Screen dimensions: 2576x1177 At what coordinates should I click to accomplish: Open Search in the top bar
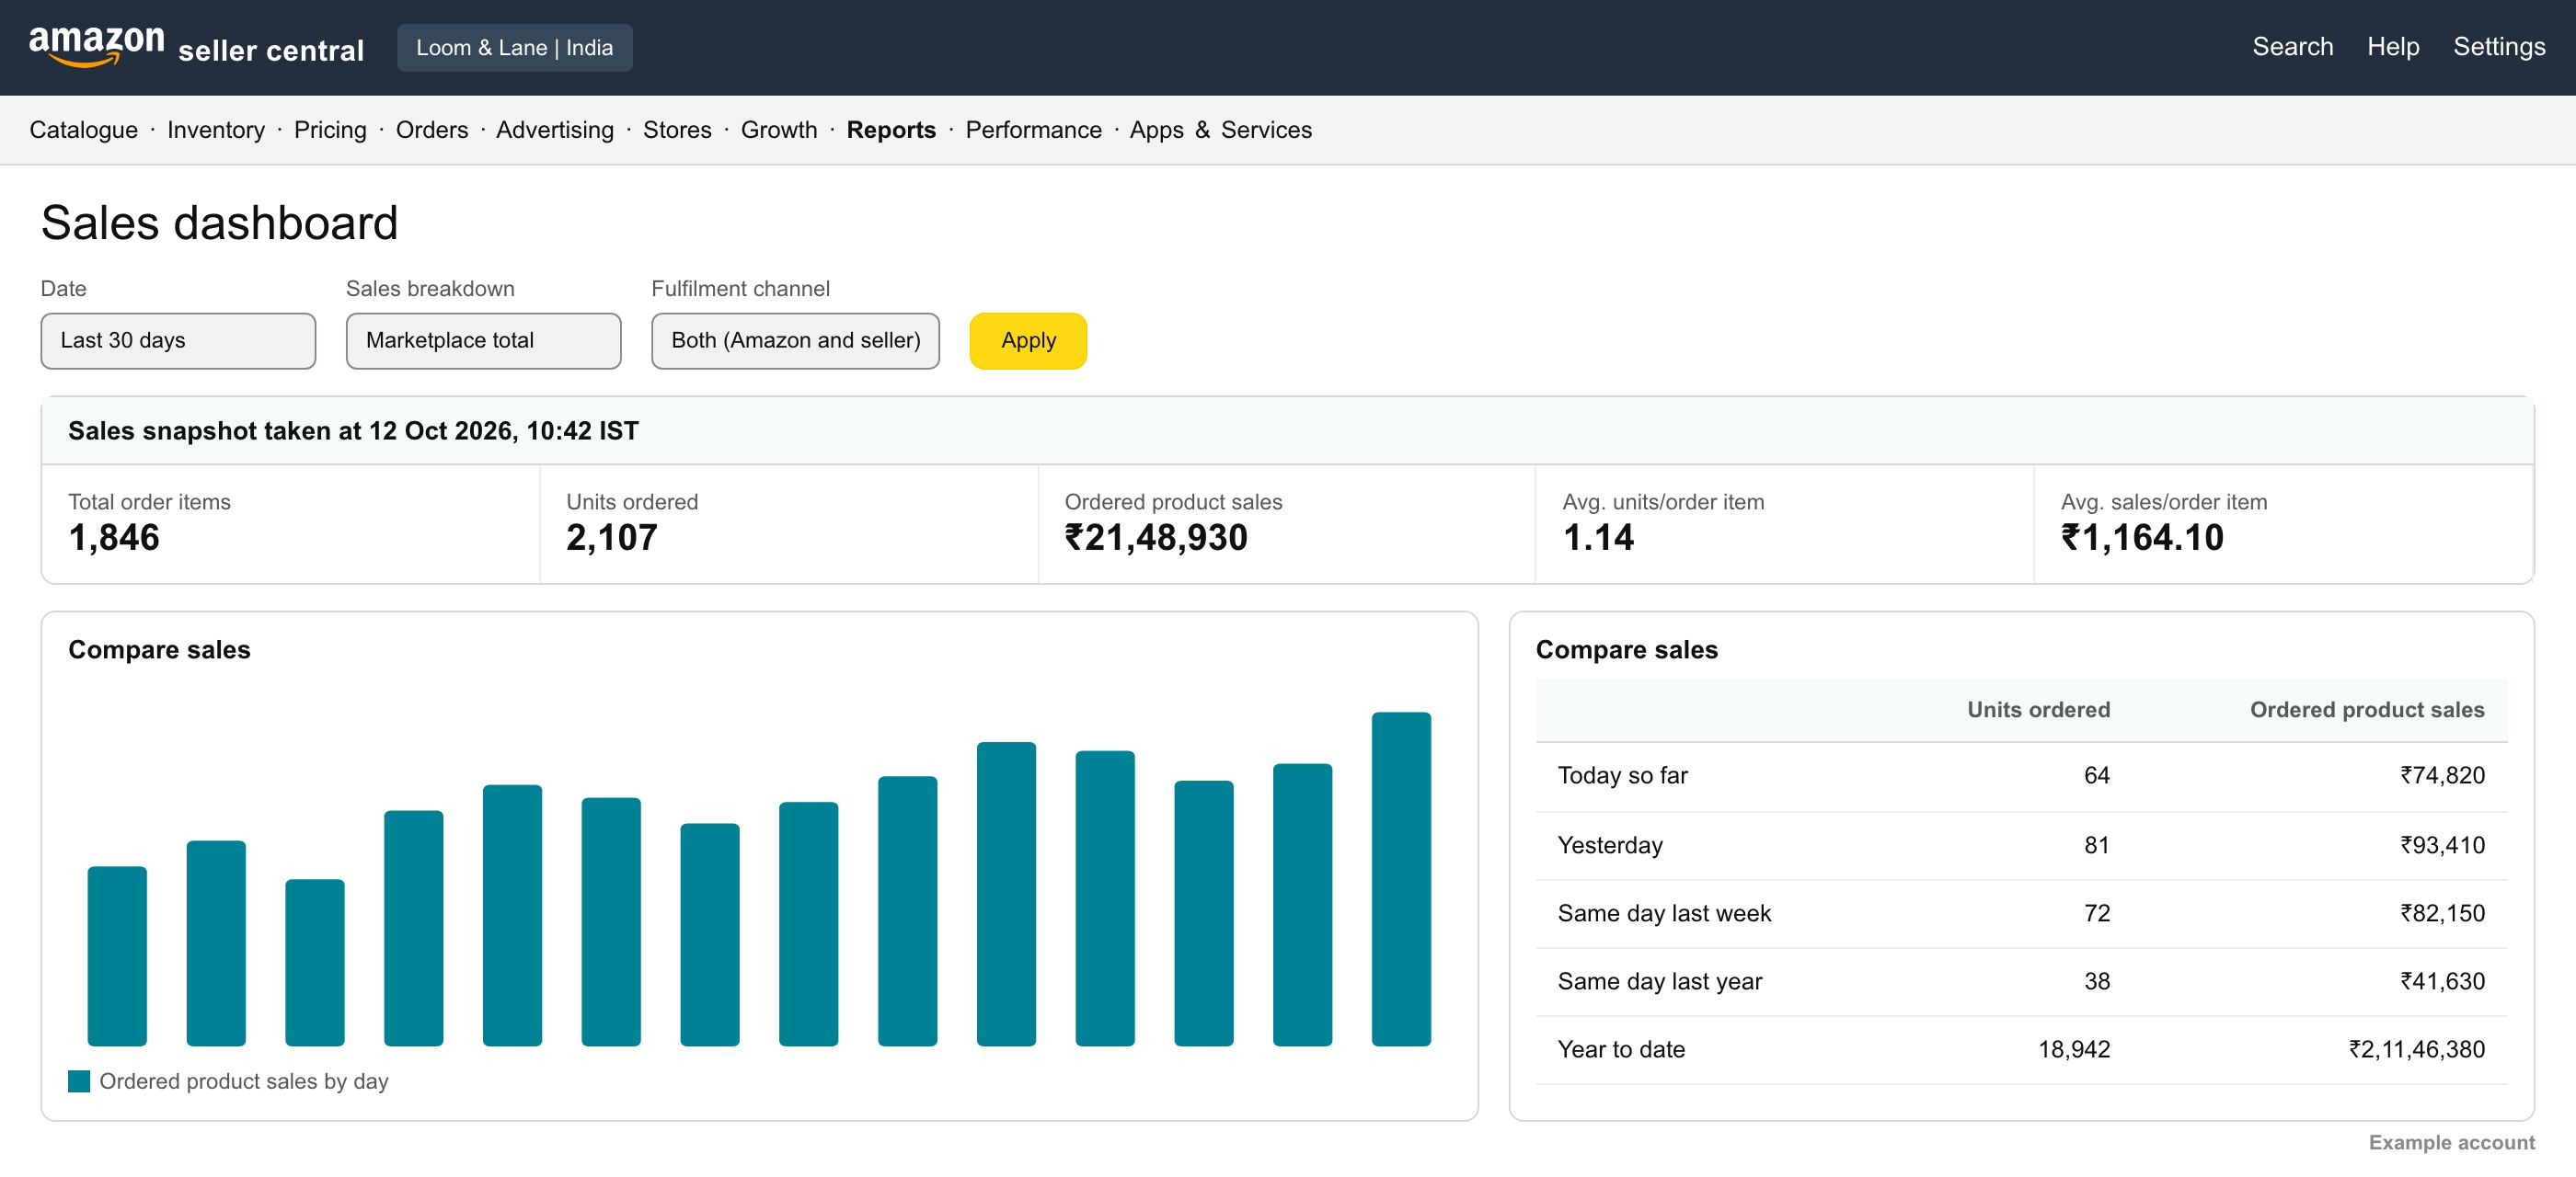2292,47
